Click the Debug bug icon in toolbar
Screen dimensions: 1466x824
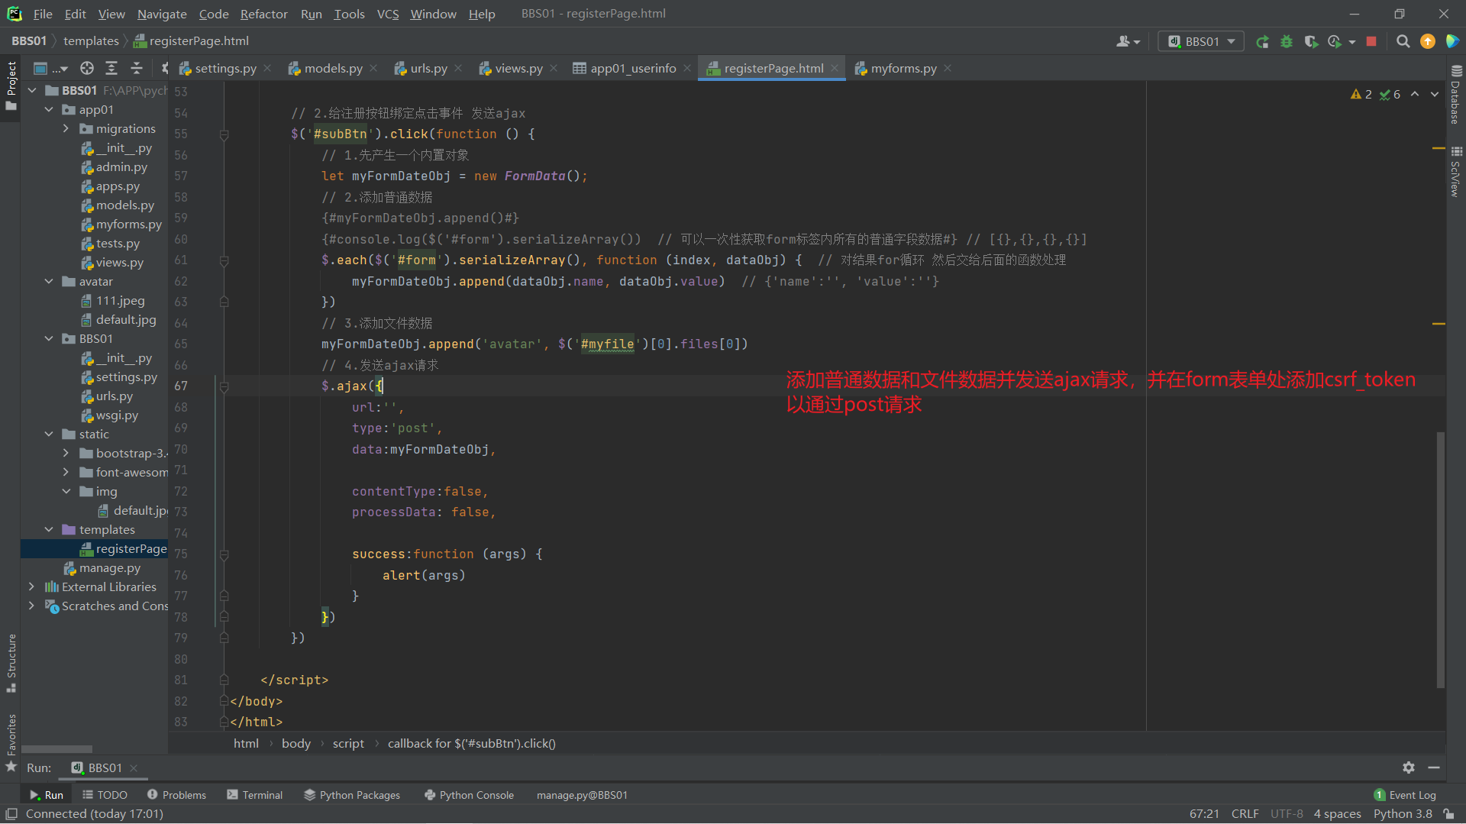tap(1287, 42)
